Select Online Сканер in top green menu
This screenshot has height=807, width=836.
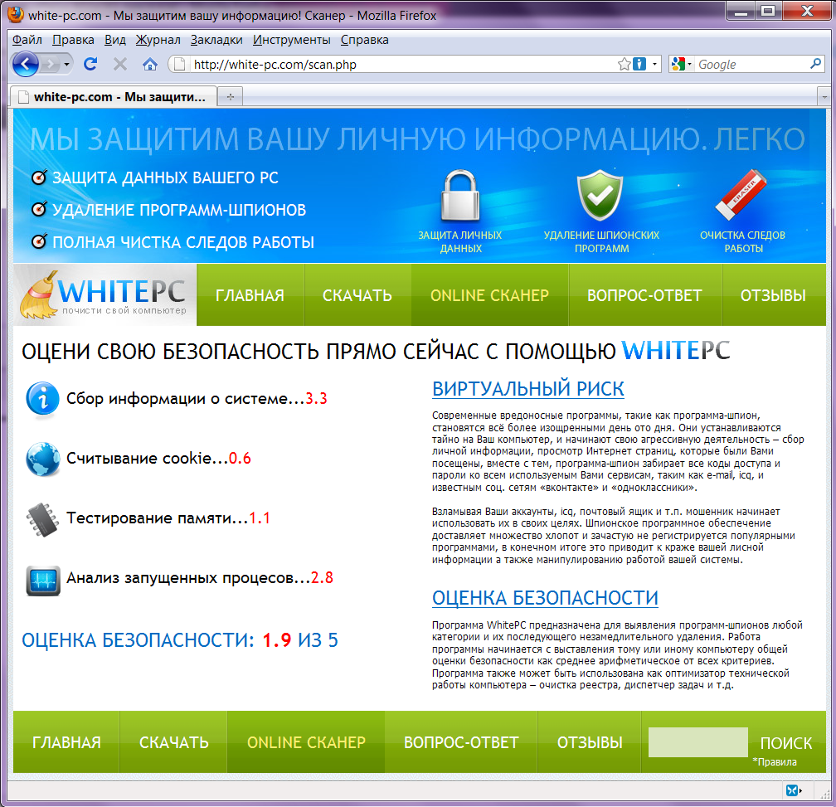489,295
